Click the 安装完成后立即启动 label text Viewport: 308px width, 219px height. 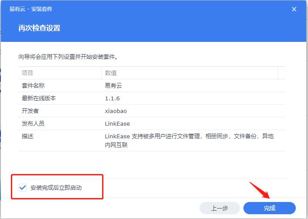pos(56,188)
